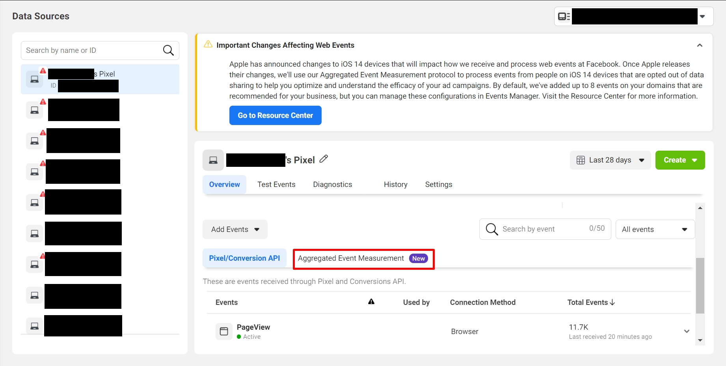Click the pencil icon to rename the Pixel
The width and height of the screenshot is (726, 366).
pos(324,159)
